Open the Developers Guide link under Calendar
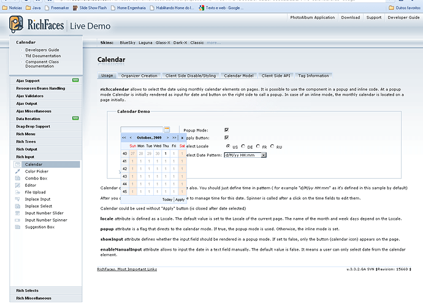This screenshot has width=423, height=307. click(x=42, y=50)
